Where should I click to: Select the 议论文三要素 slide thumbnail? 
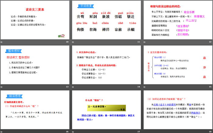tap(35, 20)
